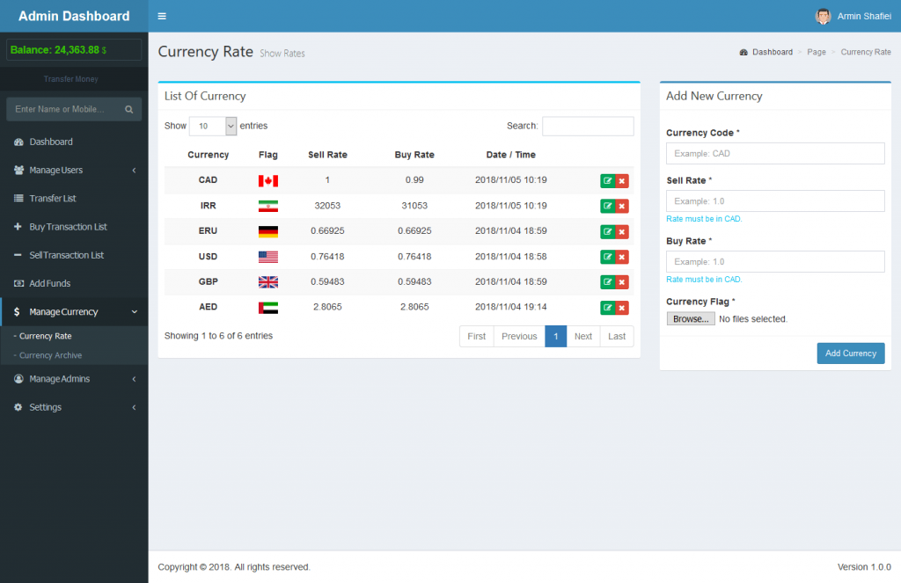Image resolution: width=901 pixels, height=583 pixels.
Task: Click the search magnifier icon in sidebar
Action: pyautogui.click(x=129, y=109)
